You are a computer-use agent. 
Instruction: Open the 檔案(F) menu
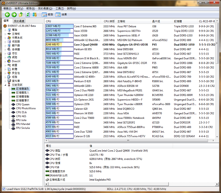pos(7,9)
